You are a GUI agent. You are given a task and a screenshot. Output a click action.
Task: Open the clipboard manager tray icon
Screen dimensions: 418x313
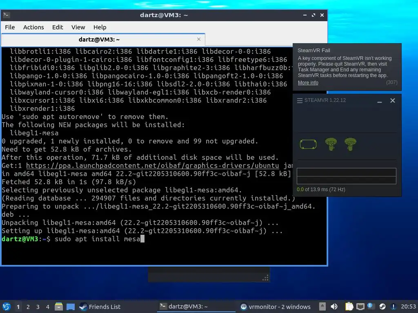[349, 306]
